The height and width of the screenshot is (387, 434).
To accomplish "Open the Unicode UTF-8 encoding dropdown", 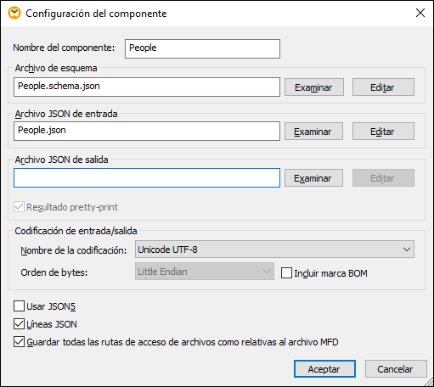I will coord(274,250).
